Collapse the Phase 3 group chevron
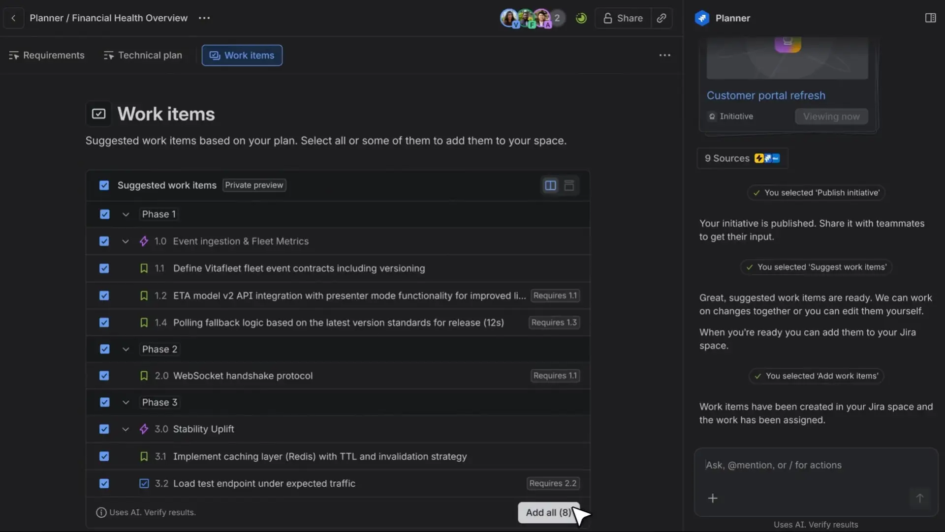Viewport: 945px width, 532px height. 126,402
